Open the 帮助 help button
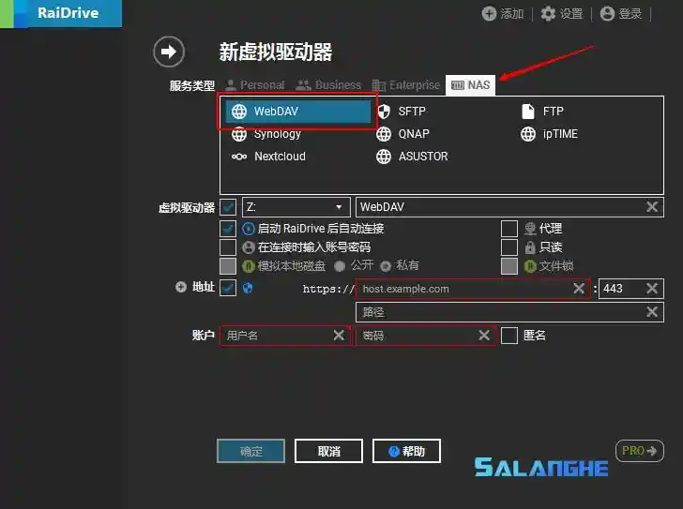Image resolution: width=683 pixels, height=509 pixels. (406, 451)
